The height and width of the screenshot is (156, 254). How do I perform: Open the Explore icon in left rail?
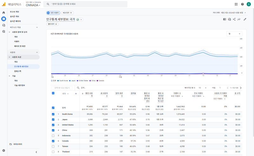(x=3, y=25)
